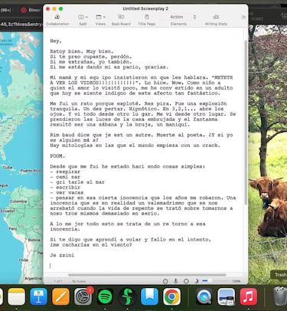Click the horizontal scrollbar below the script
This screenshot has height=311, width=287.
[x=147, y=275]
